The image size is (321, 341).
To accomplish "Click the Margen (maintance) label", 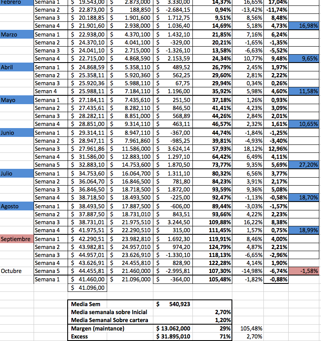I will [x=98, y=328].
